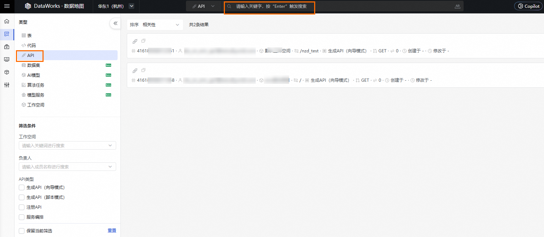544x237 pixels.
Task: Open the cube icon in the left sidebar
Action: tap(7, 72)
